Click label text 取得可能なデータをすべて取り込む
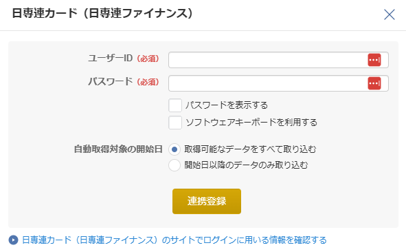 click(x=250, y=149)
